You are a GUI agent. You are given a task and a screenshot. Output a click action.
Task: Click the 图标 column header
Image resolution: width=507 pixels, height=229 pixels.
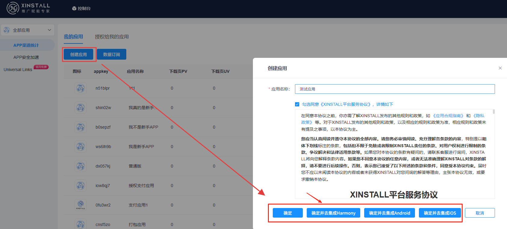coord(77,71)
